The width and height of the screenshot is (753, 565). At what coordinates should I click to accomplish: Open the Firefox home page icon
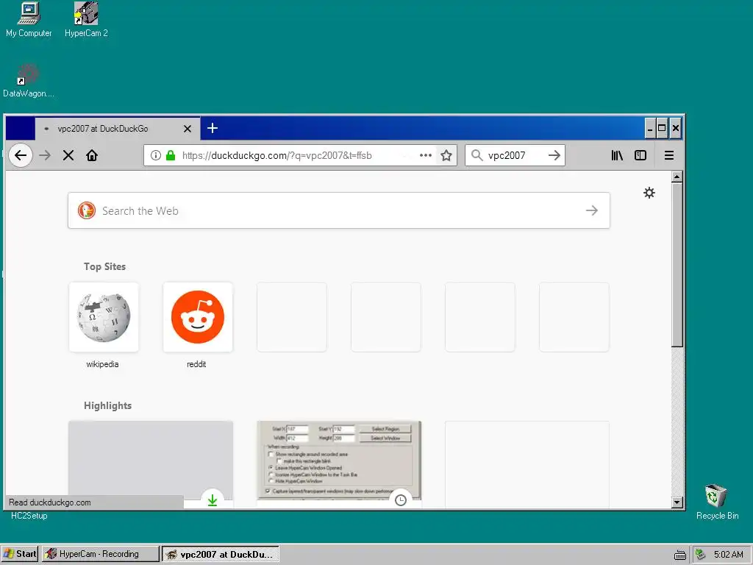(x=92, y=155)
